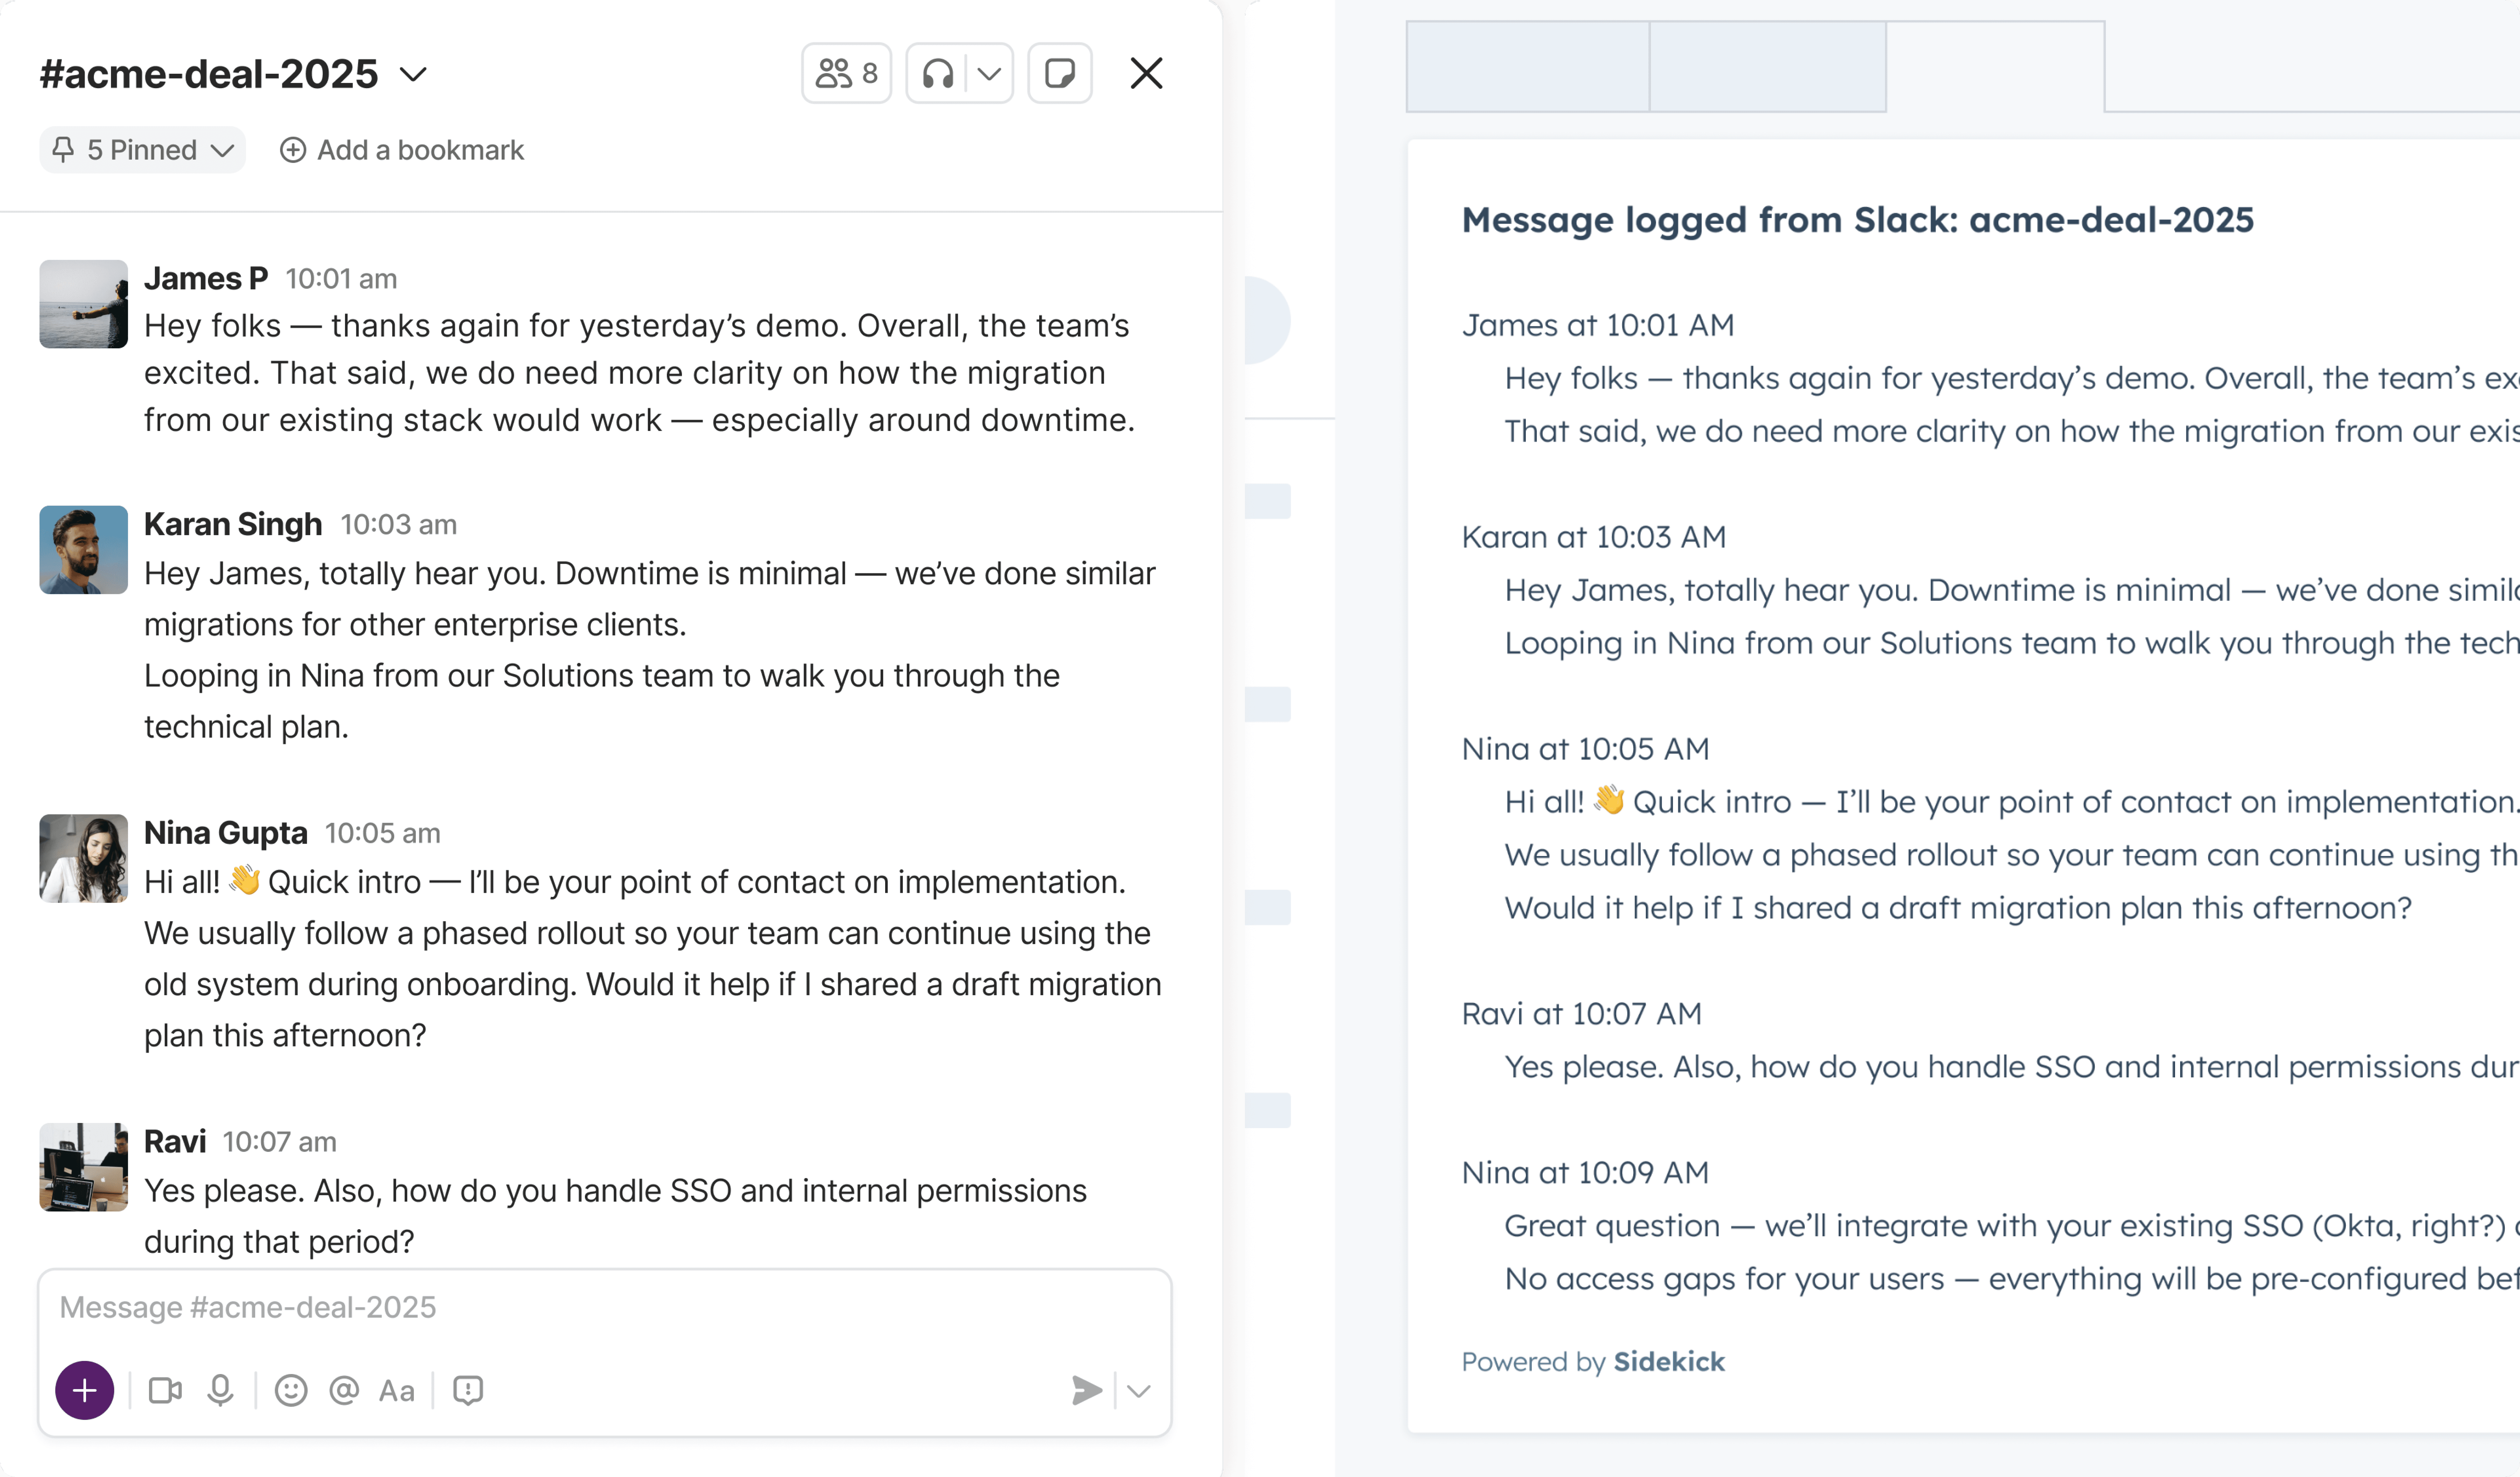Send the message with the arrow icon
This screenshot has width=2520, height=1477.
point(1087,1390)
